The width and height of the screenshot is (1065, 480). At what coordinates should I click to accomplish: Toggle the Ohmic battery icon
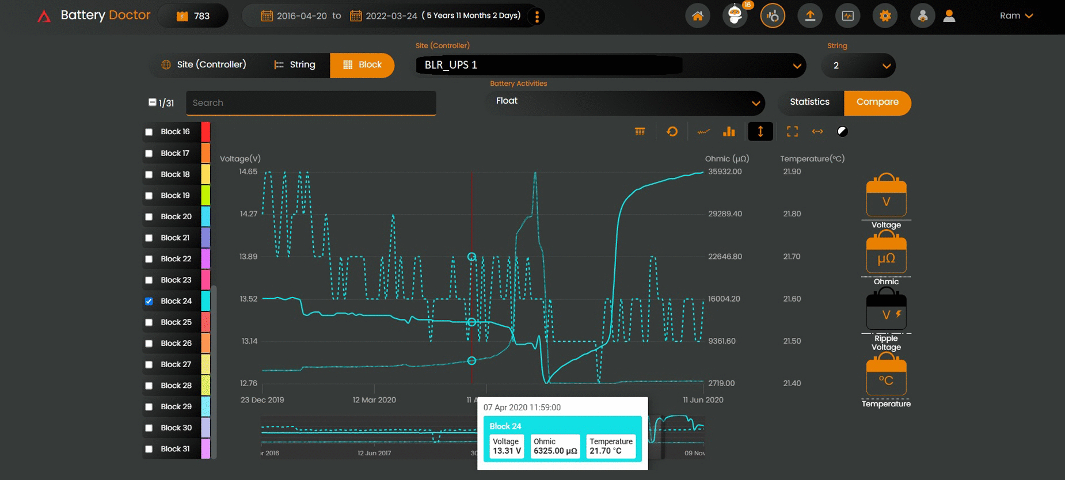pyautogui.click(x=886, y=255)
